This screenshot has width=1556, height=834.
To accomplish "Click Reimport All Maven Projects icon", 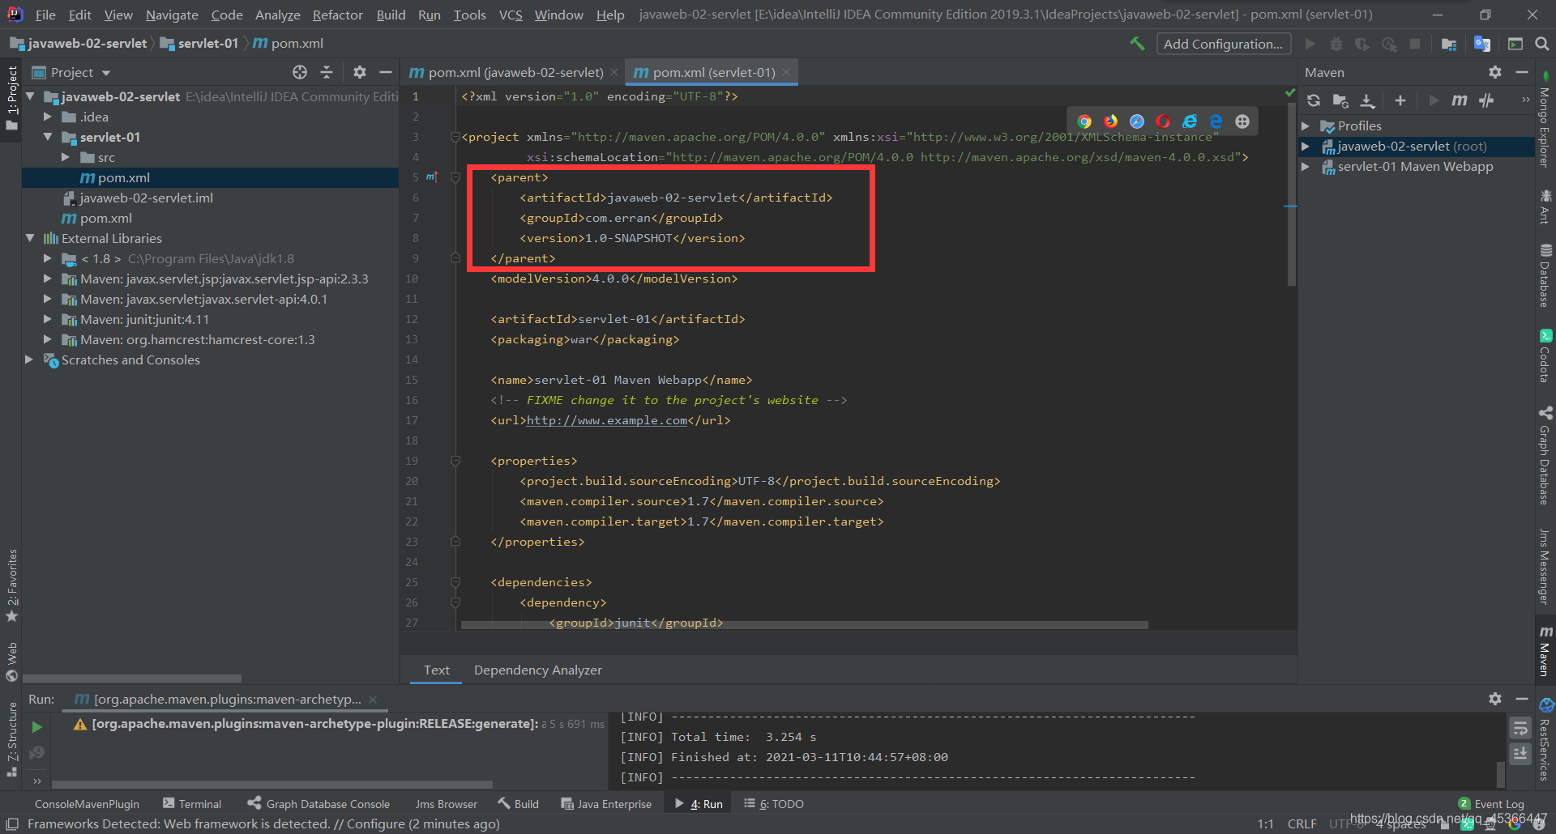I will pos(1314,100).
